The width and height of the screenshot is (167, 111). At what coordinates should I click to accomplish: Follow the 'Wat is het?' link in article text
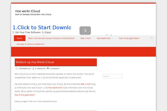86,84
